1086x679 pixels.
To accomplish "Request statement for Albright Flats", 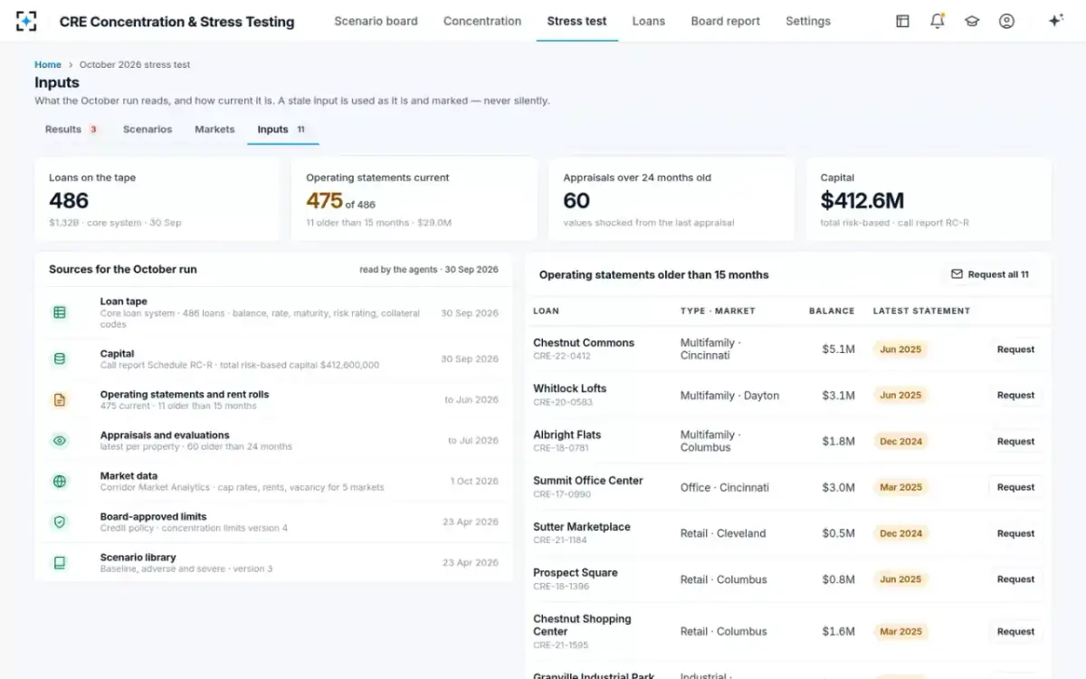I will coord(1015,442).
